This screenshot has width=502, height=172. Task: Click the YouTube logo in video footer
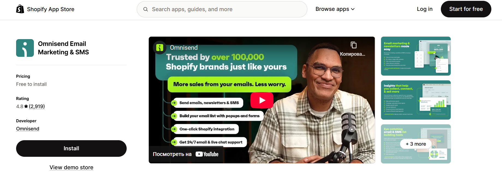(x=207, y=154)
